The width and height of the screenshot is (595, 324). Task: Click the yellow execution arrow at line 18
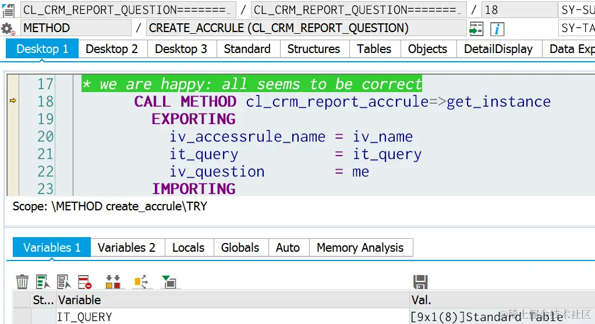(13, 101)
